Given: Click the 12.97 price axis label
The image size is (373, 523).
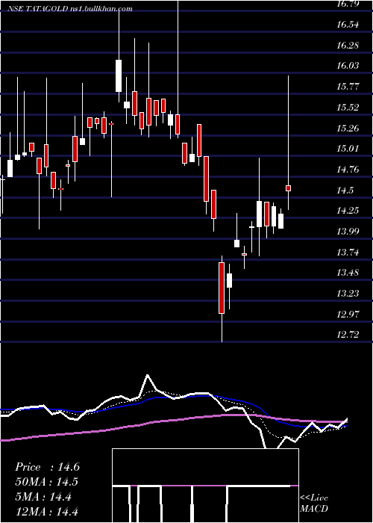Looking at the screenshot, I should [x=348, y=315].
